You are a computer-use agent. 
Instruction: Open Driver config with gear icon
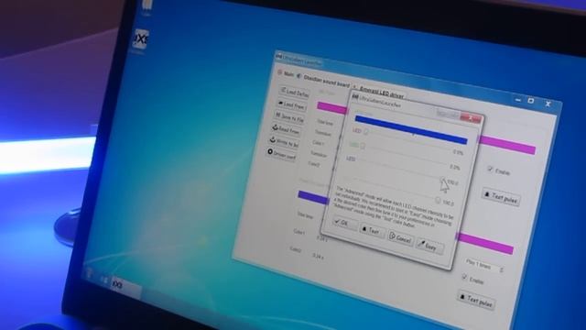click(281, 154)
